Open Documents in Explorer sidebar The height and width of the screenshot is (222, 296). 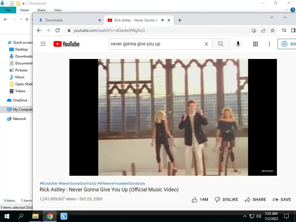click(x=21, y=63)
